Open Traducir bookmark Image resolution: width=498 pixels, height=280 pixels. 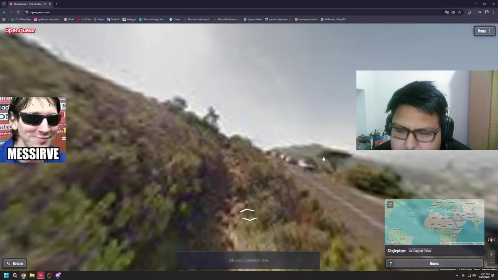113,19
